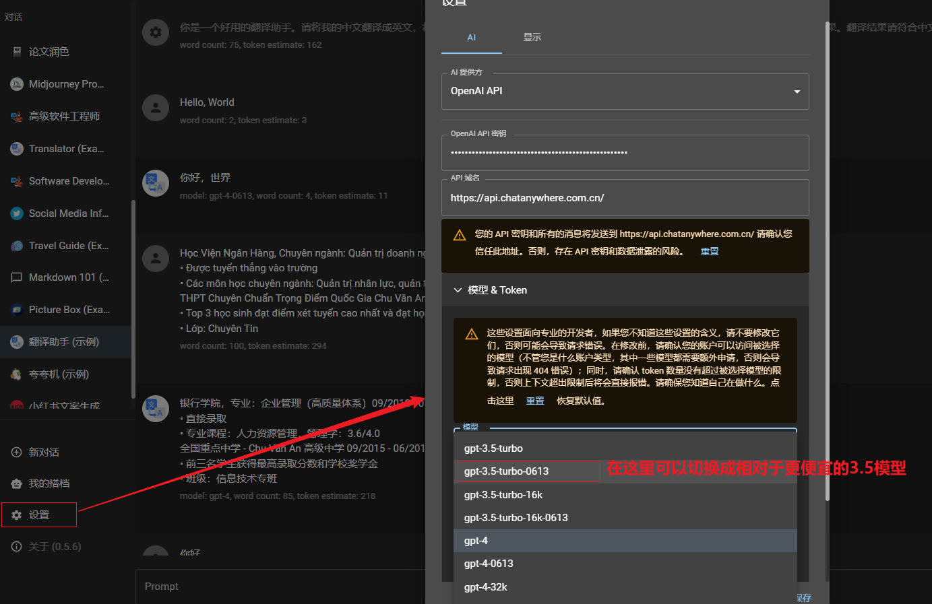
Task: Click the settings gear icon in sidebar
Action: coord(17,515)
